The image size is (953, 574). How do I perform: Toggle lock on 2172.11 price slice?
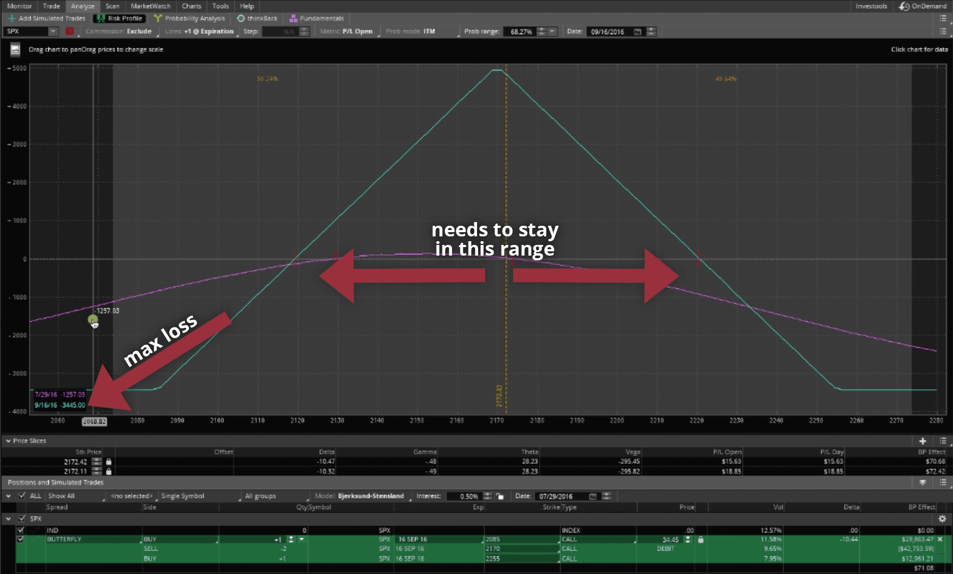click(x=109, y=471)
